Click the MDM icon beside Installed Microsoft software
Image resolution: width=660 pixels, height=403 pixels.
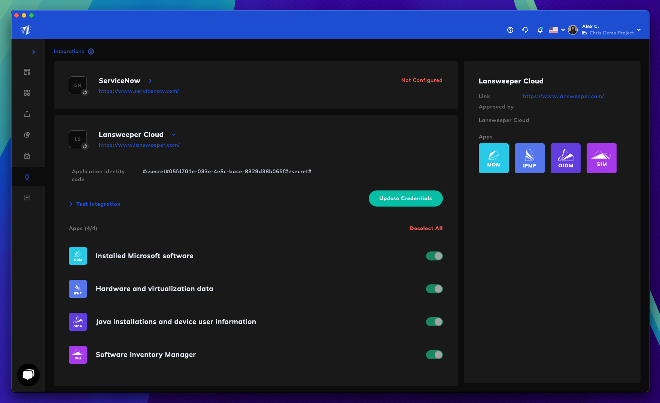(78, 256)
